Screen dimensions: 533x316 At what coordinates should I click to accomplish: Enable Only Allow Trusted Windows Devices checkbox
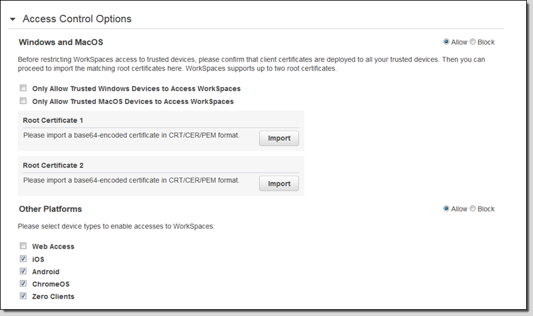point(24,88)
